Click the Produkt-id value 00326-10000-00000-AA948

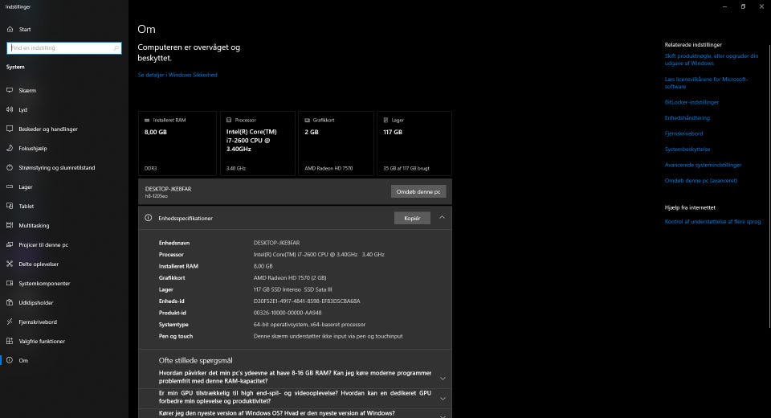[288, 313]
